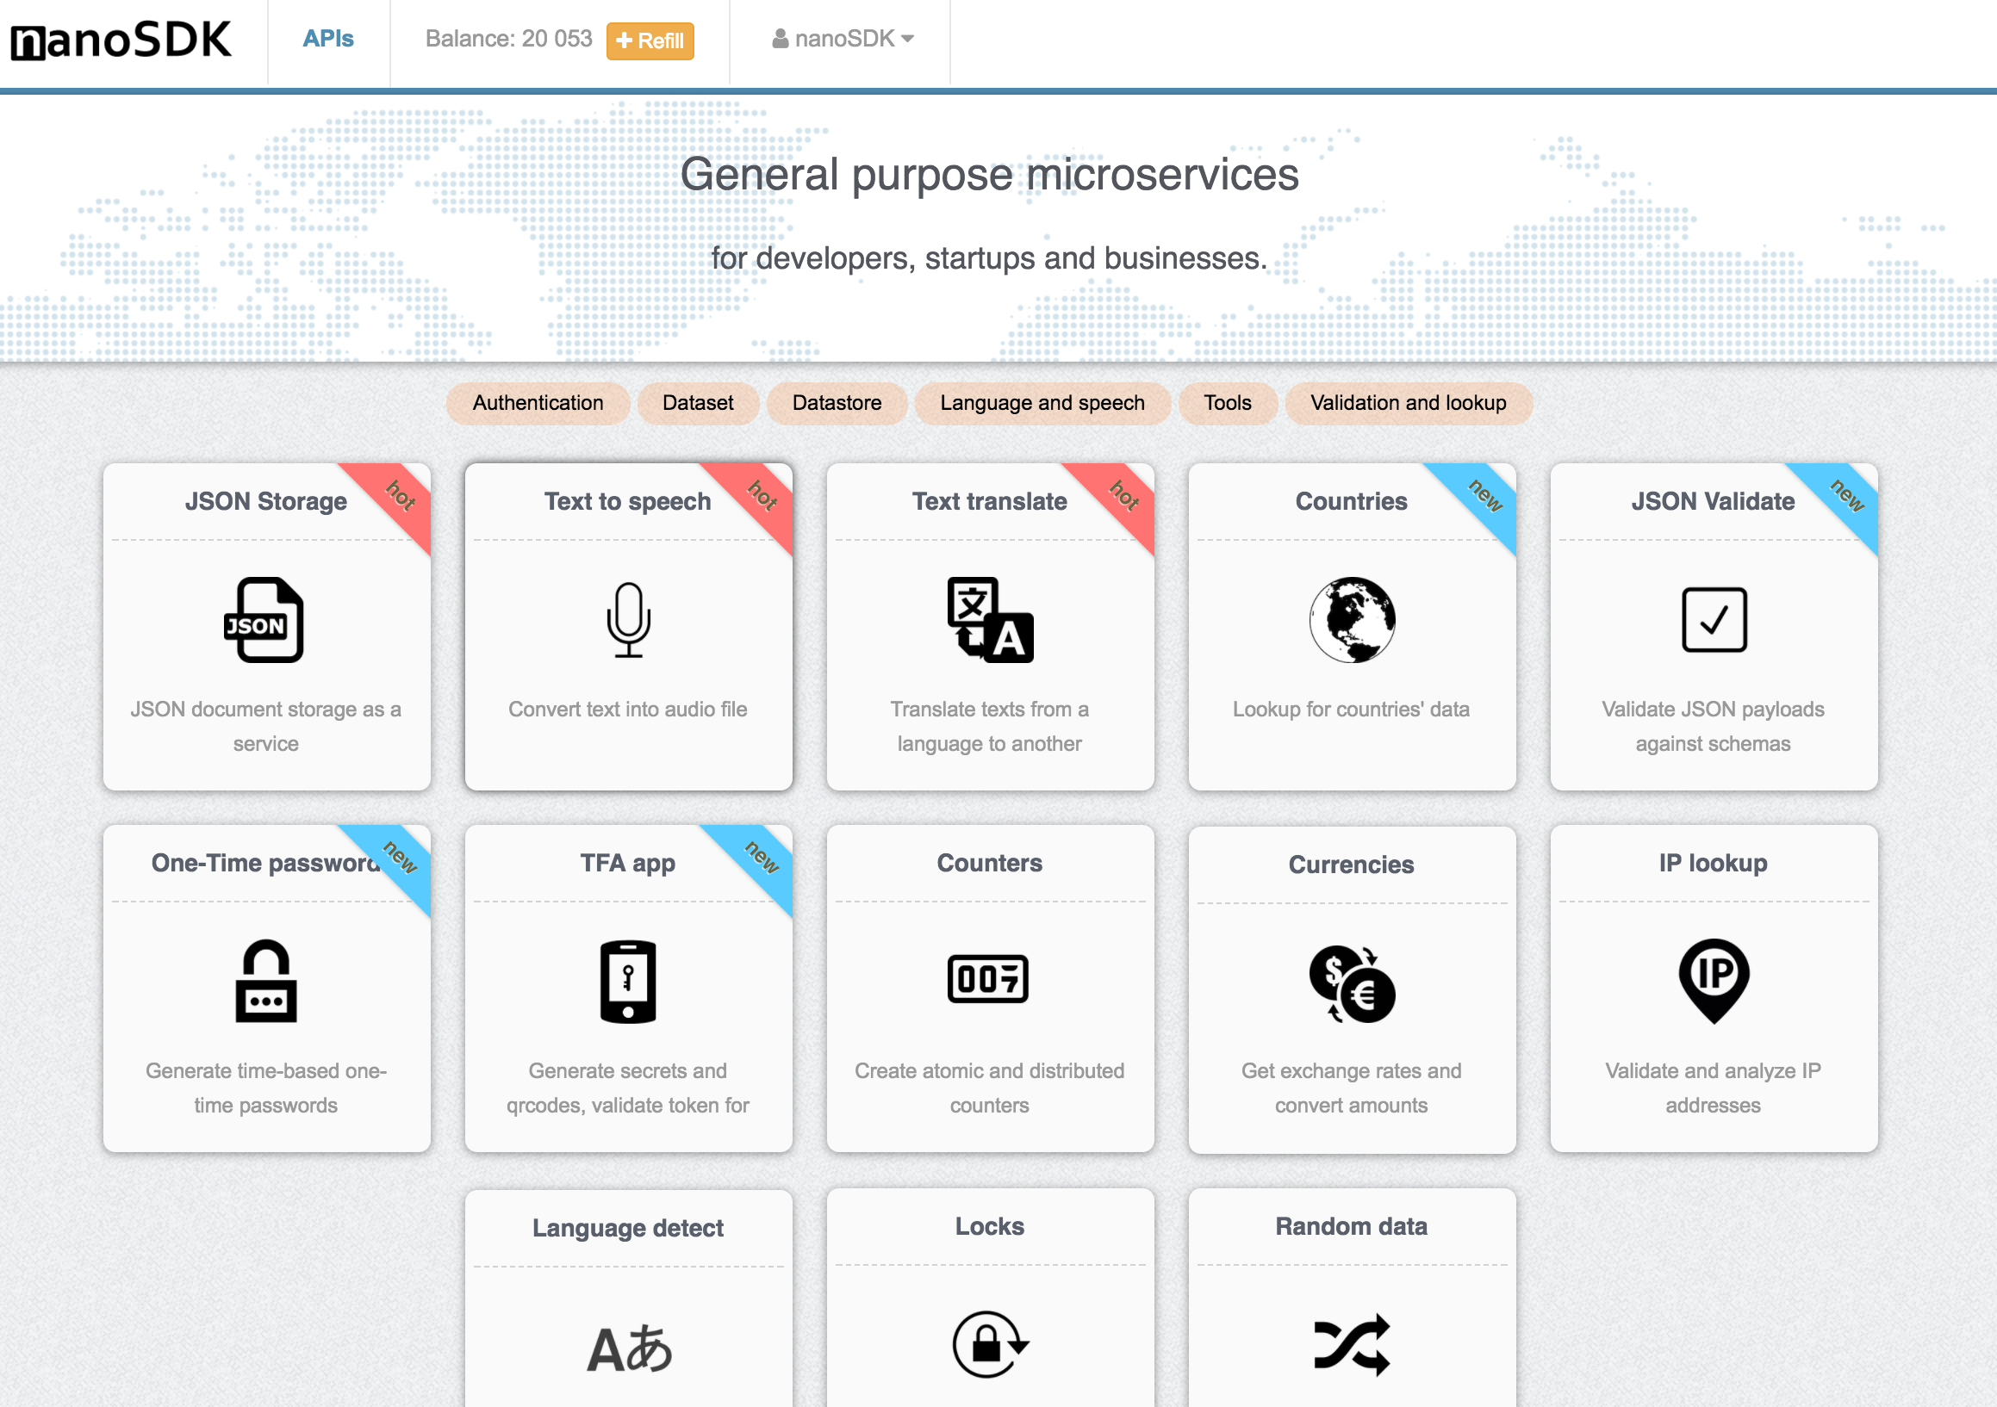Click the JSON Storage file icon
1997x1407 pixels.
pyautogui.click(x=264, y=620)
